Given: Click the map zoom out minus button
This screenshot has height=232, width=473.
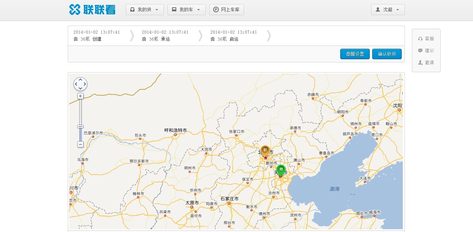Looking at the screenshot, I should click(x=80, y=144).
